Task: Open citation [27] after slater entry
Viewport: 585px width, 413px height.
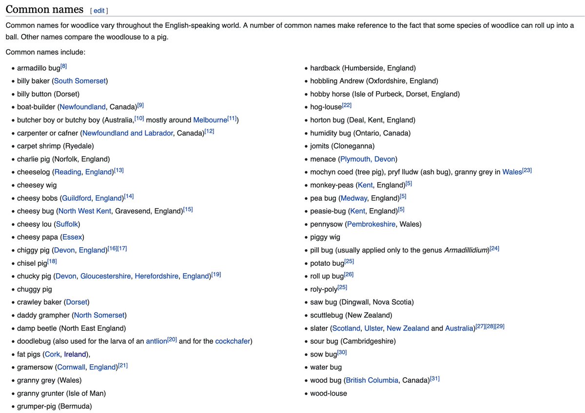Action: [x=480, y=326]
